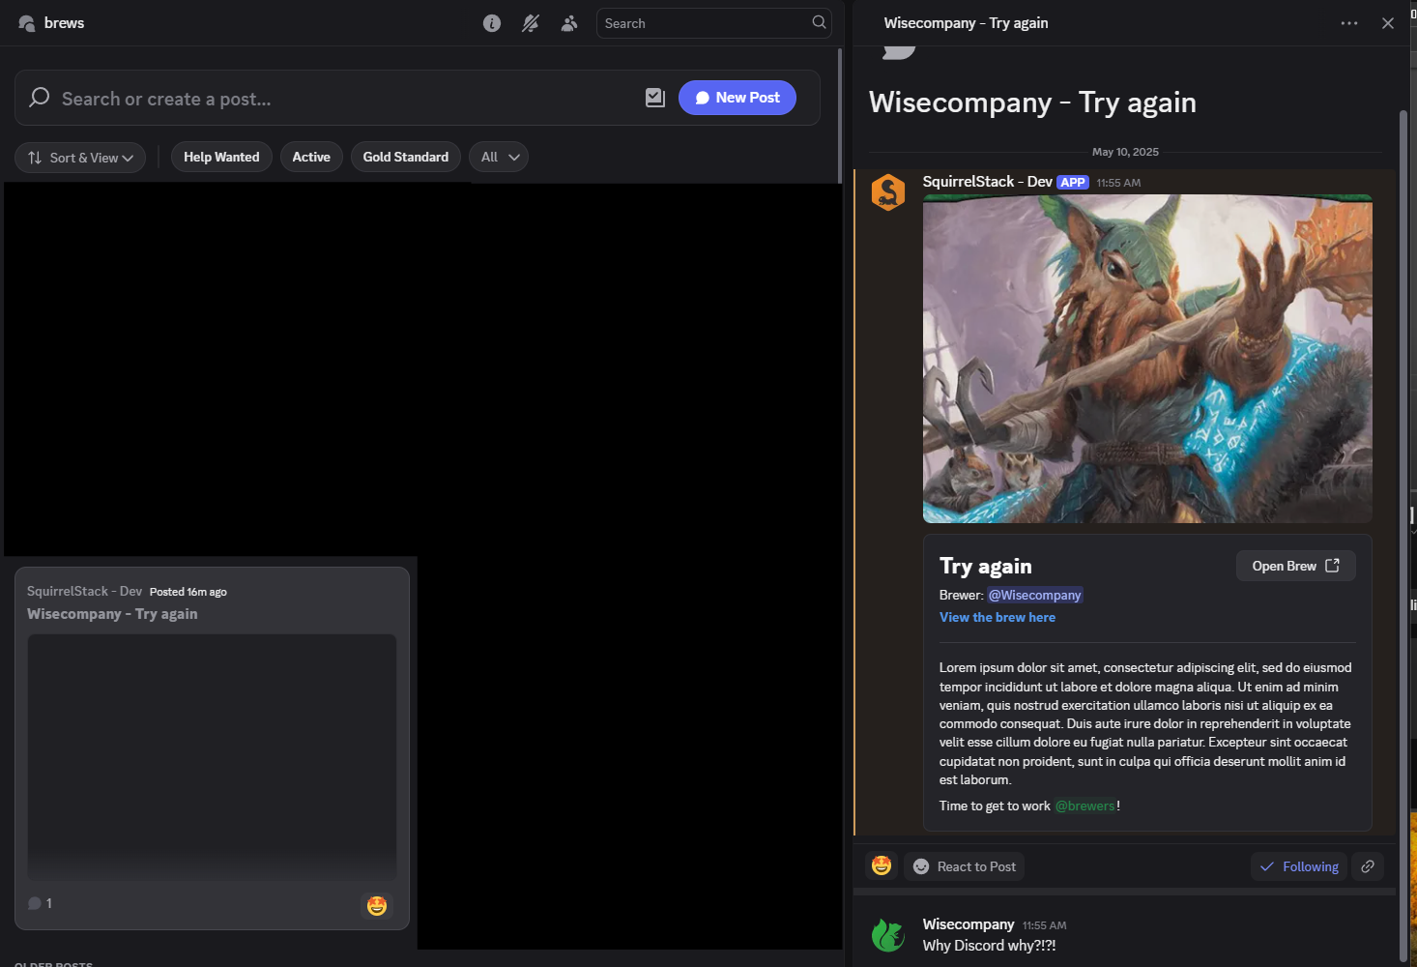
Task: Create a New Post
Action: coord(737,98)
